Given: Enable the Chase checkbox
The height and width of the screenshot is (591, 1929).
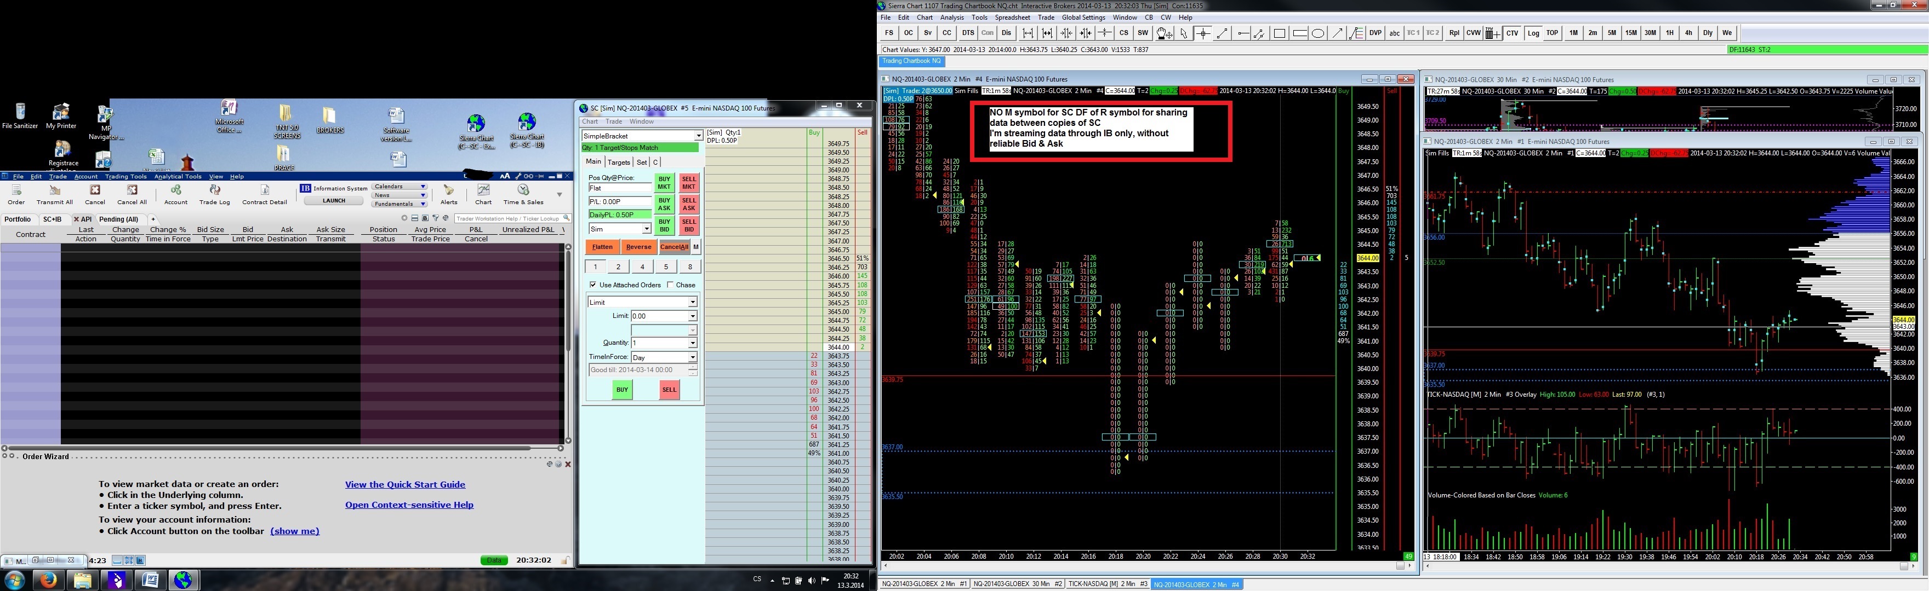Looking at the screenshot, I should coord(670,285).
